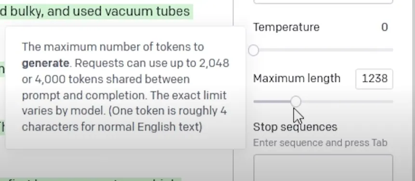Click the highlighted text "used vacuum tubes"

(x=131, y=12)
